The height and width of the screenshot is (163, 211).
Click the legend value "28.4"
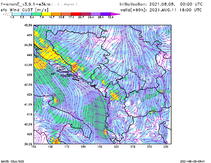tap(101, 17)
